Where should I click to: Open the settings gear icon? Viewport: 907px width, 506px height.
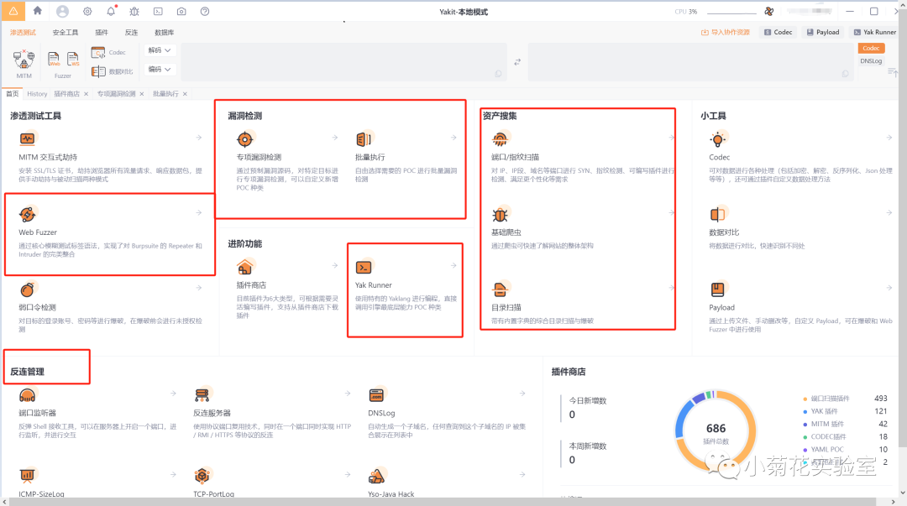(x=87, y=11)
